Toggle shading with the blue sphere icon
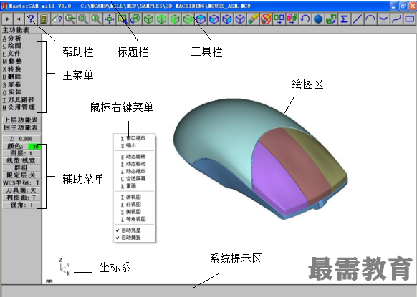 318,19
